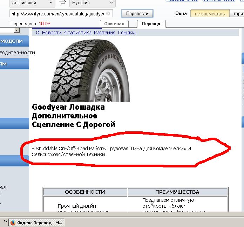This screenshot has height=227, width=244.
Task: Click the Firefox icon in the taskbar
Action: pyautogui.click(x=13, y=223)
